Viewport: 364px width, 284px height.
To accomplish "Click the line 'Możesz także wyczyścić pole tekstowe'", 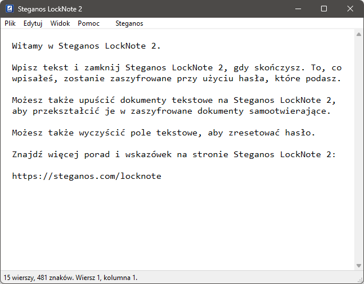I will click(x=164, y=133).
